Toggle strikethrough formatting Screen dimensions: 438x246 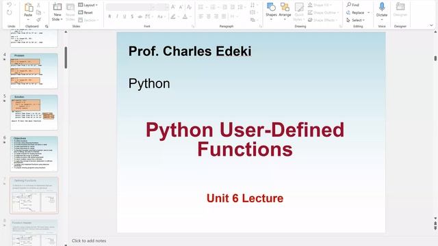coord(140,16)
